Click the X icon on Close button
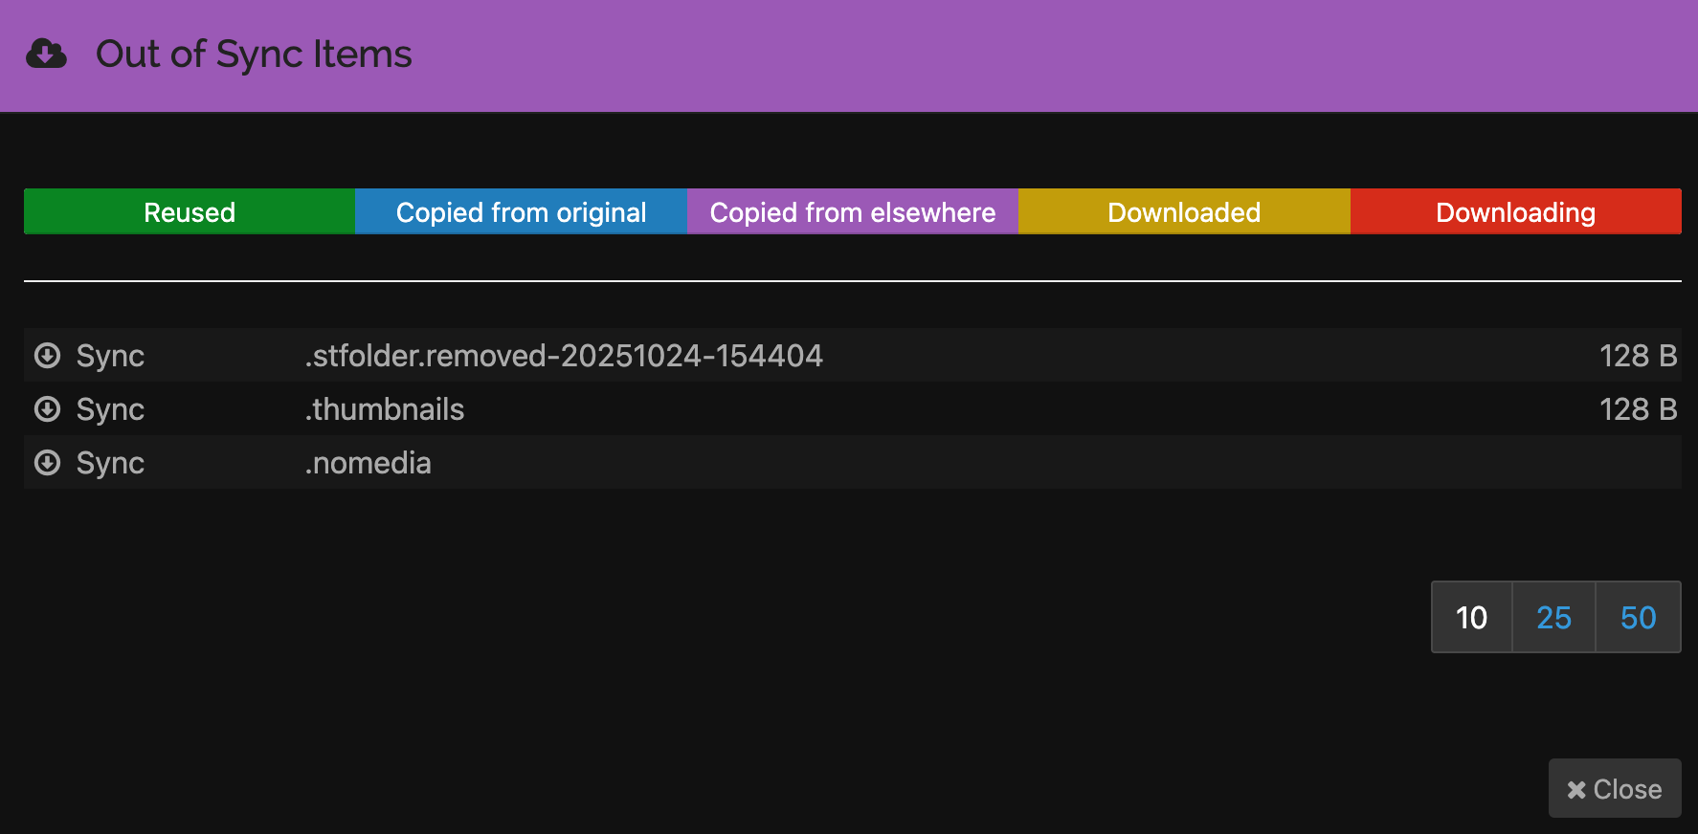The height and width of the screenshot is (834, 1698). click(1575, 790)
